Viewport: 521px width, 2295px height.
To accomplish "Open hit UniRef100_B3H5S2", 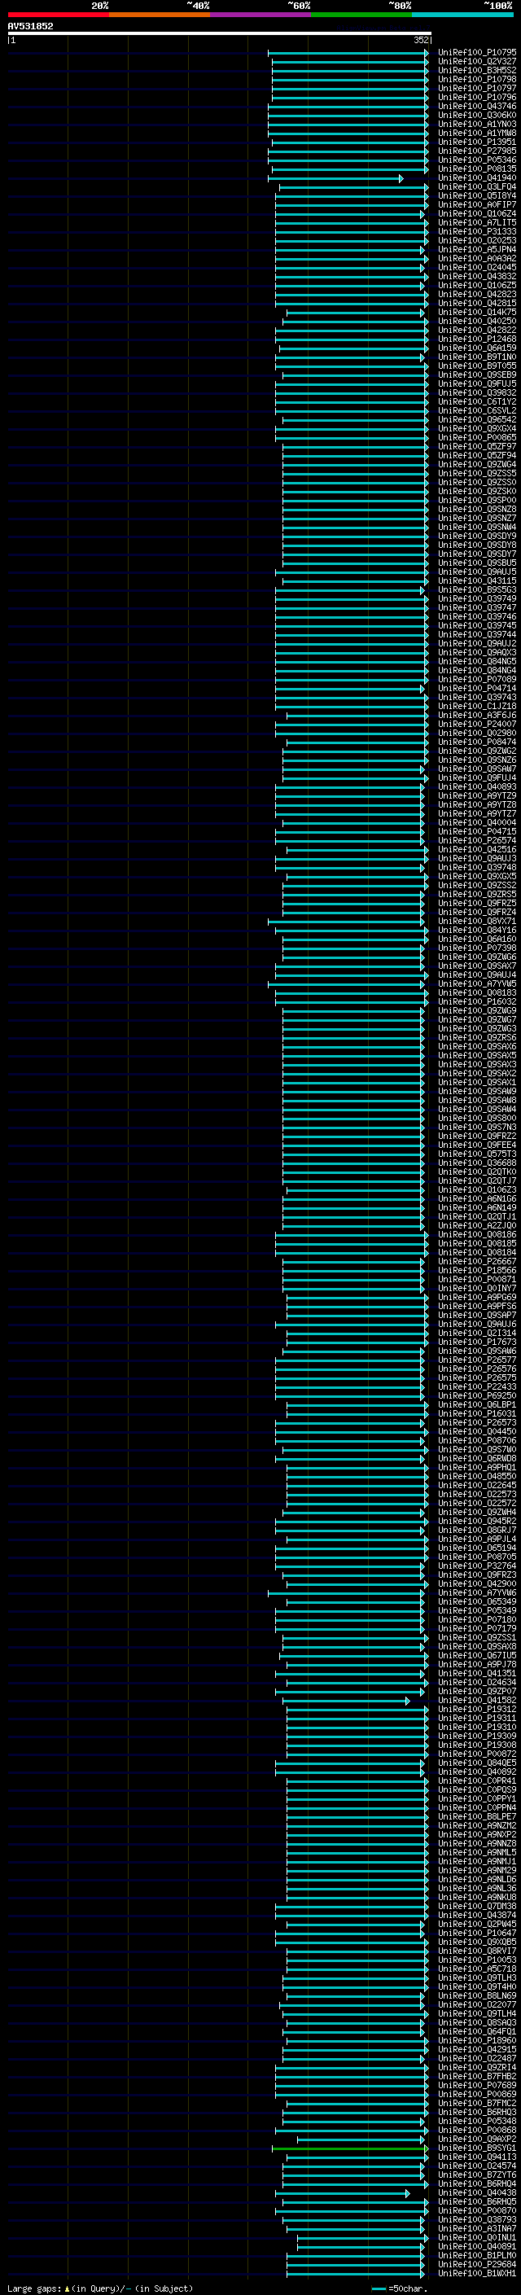I will (477, 70).
